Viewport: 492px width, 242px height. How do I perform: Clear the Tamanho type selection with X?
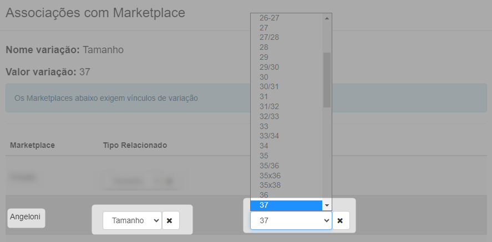pyautogui.click(x=170, y=220)
